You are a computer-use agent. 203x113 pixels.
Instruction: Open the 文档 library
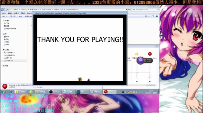(x=6, y=42)
